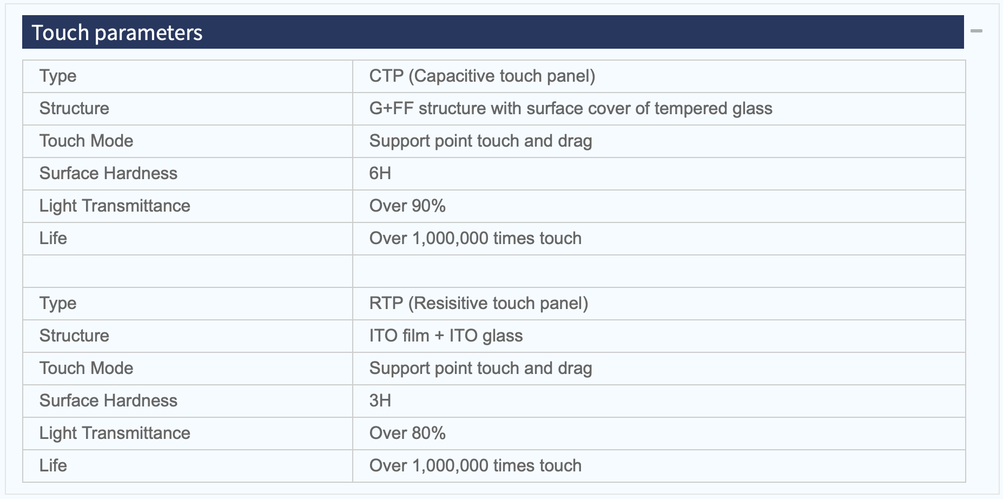Select the Over 90% transmittance value
The width and height of the screenshot is (1003, 499).
(x=407, y=206)
